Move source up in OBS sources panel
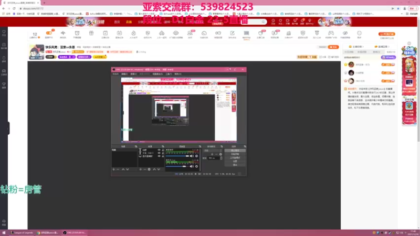Screen dimensions: 420x236 (x=154, y=169)
